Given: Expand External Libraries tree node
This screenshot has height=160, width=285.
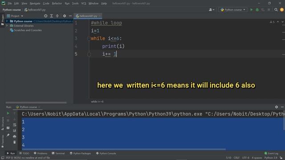Looking at the screenshot, I should [x=7, y=26].
